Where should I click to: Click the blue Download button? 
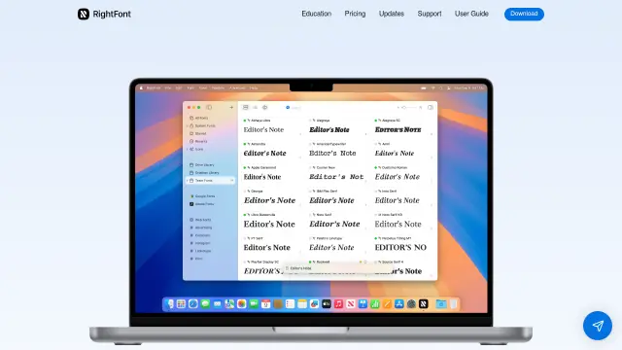[x=524, y=14]
